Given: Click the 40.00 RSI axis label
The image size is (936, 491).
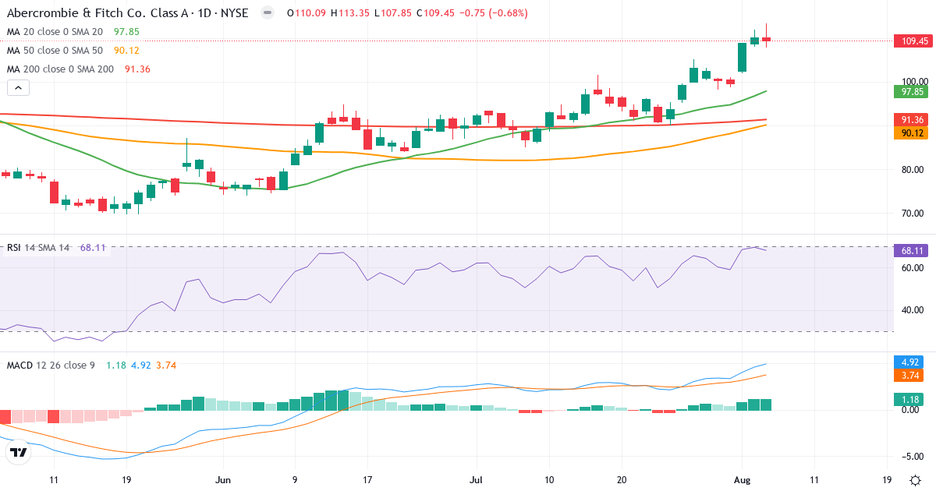Looking at the screenshot, I should pyautogui.click(x=914, y=309).
